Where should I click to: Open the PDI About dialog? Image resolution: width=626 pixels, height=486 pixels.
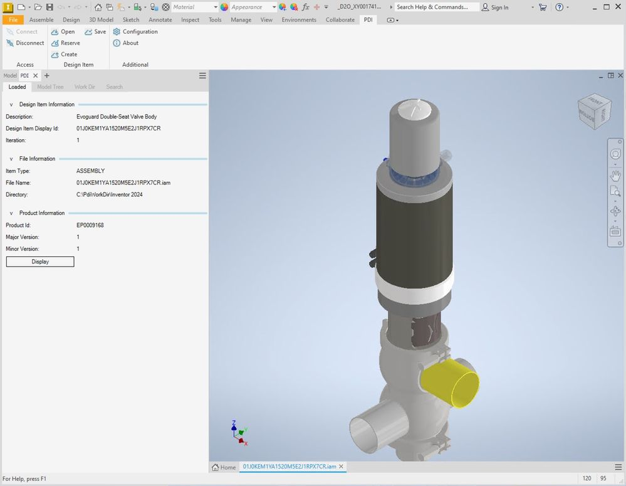coord(126,43)
